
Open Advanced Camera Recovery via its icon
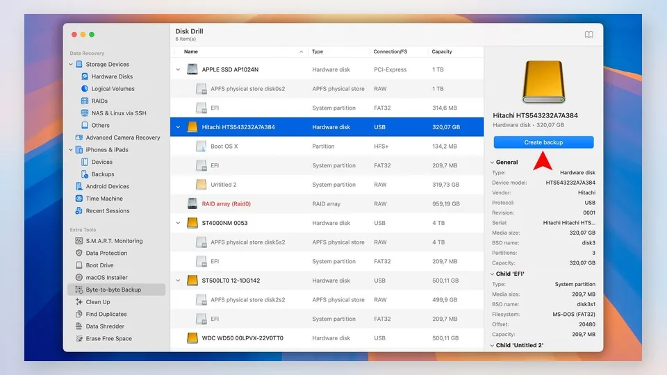[x=79, y=137]
